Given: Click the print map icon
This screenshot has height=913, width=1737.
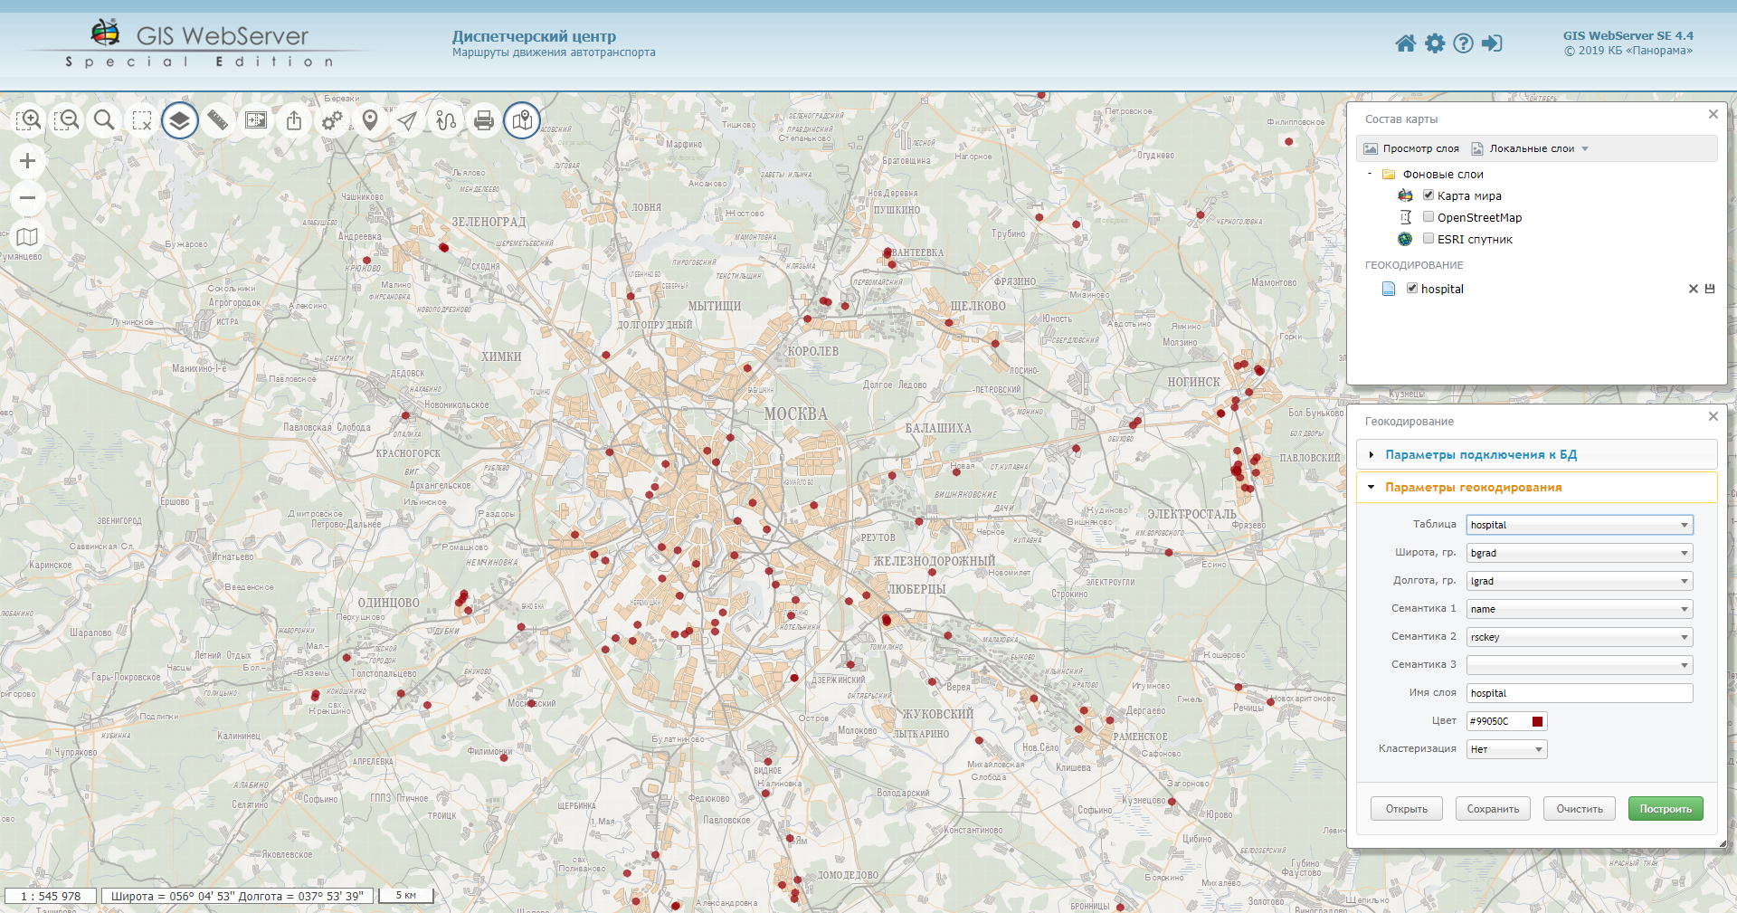Looking at the screenshot, I should 484,119.
